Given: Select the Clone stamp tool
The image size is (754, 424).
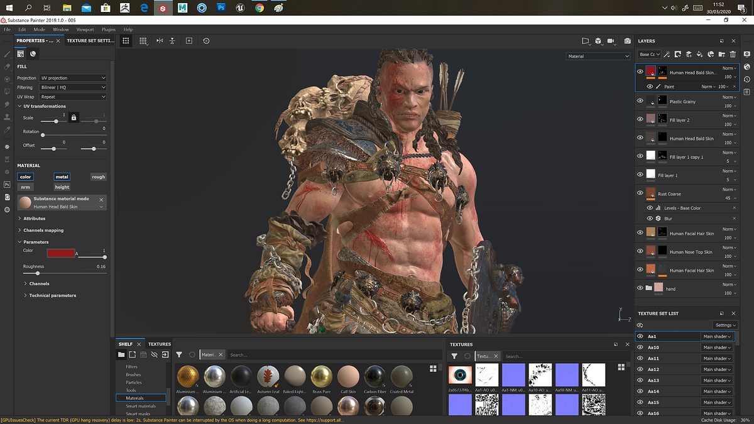Looking at the screenshot, I should tap(7, 116).
